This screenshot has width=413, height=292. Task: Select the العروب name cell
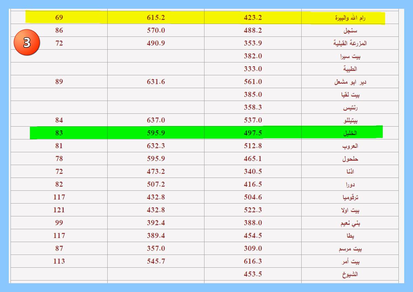point(350,146)
